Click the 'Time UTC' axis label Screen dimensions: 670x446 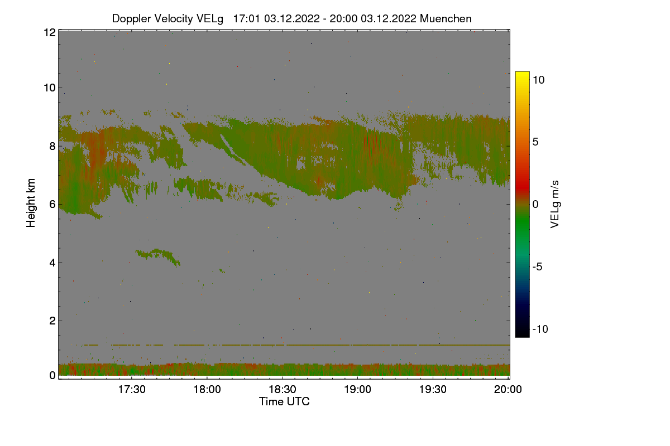(284, 401)
